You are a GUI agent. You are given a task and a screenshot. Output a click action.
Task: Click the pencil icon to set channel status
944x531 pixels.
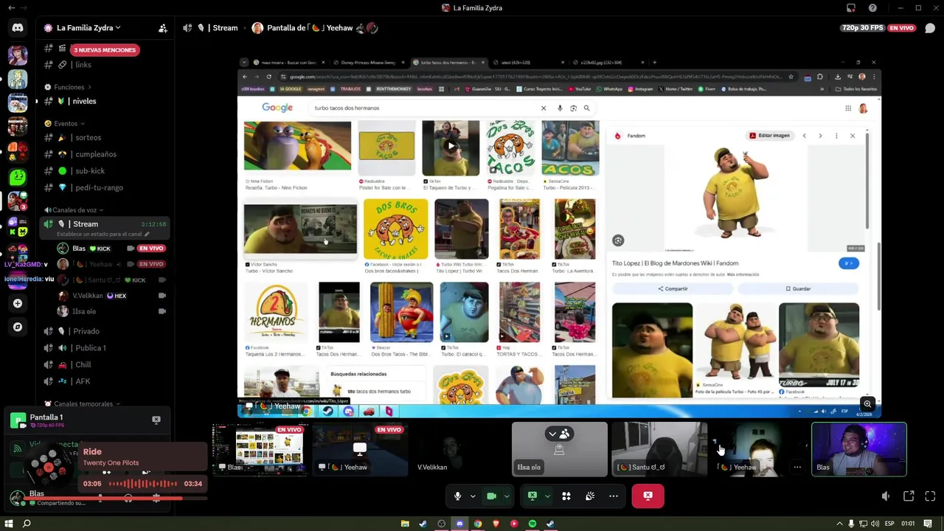point(147,234)
